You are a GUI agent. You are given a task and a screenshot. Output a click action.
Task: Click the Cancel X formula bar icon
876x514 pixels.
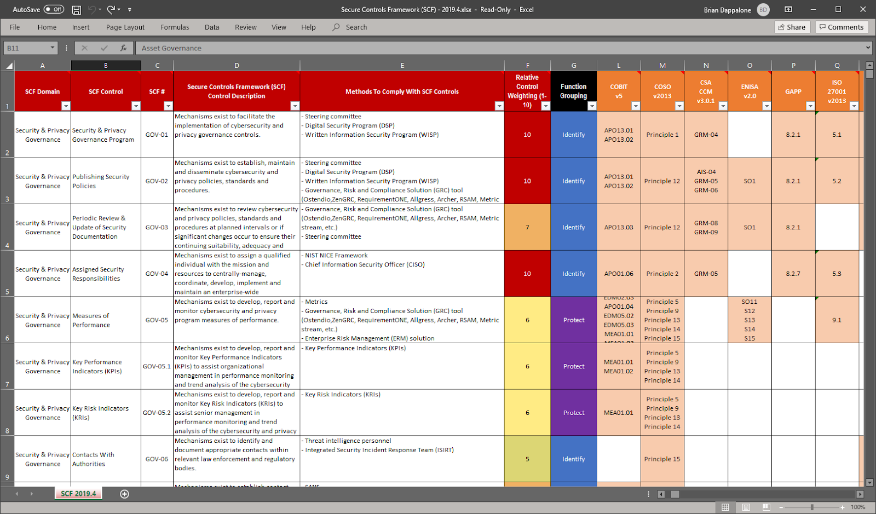84,48
